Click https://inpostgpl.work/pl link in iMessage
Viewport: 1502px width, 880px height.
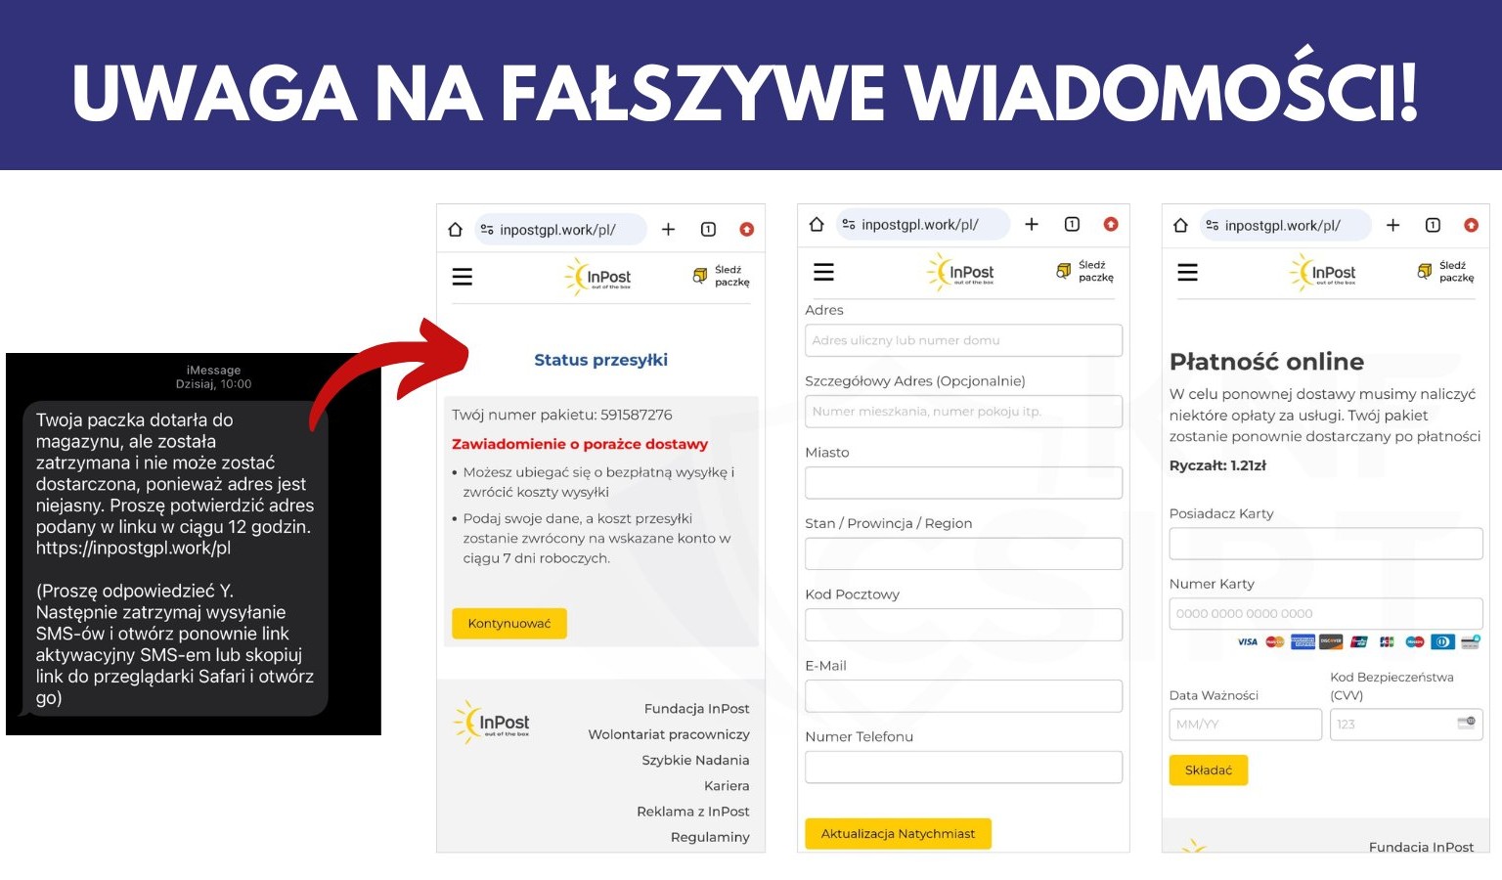coord(133,548)
